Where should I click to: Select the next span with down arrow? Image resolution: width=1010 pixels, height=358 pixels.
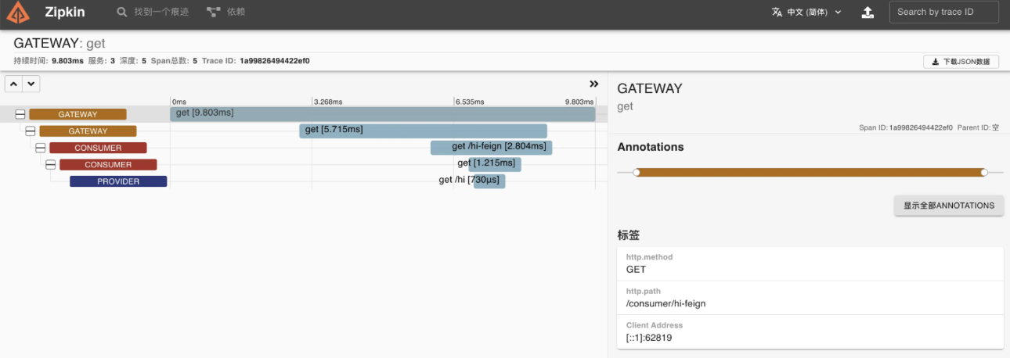31,83
